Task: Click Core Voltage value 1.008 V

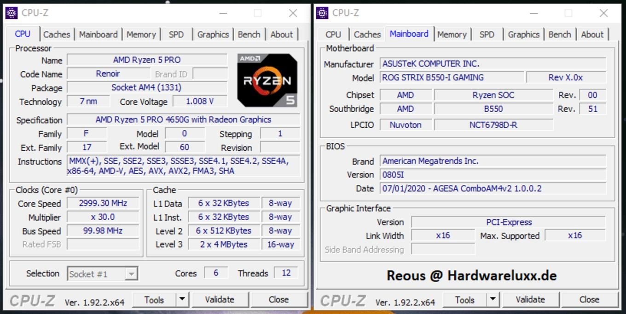Action: click(x=200, y=101)
